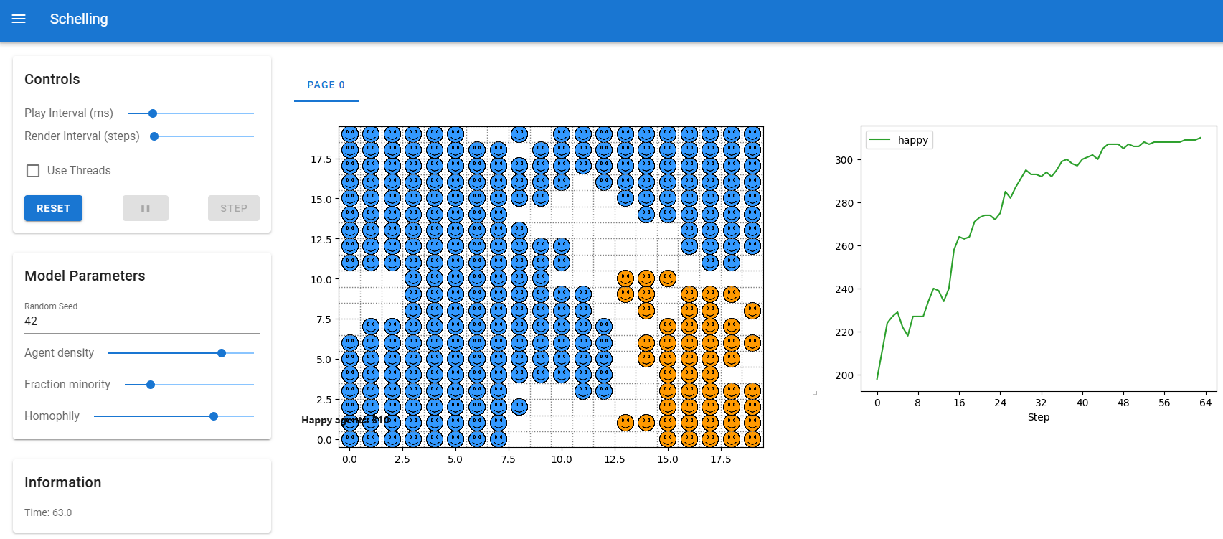Switch to the PAGE 0 tab
This screenshot has width=1223, height=539.
(326, 85)
